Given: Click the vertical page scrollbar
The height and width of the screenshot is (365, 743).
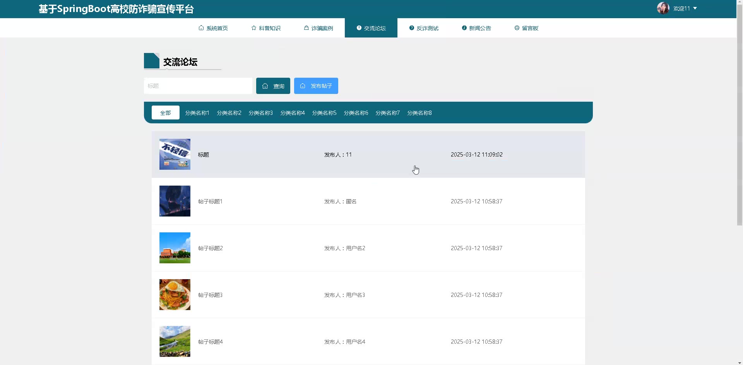Looking at the screenshot, I should point(740,116).
